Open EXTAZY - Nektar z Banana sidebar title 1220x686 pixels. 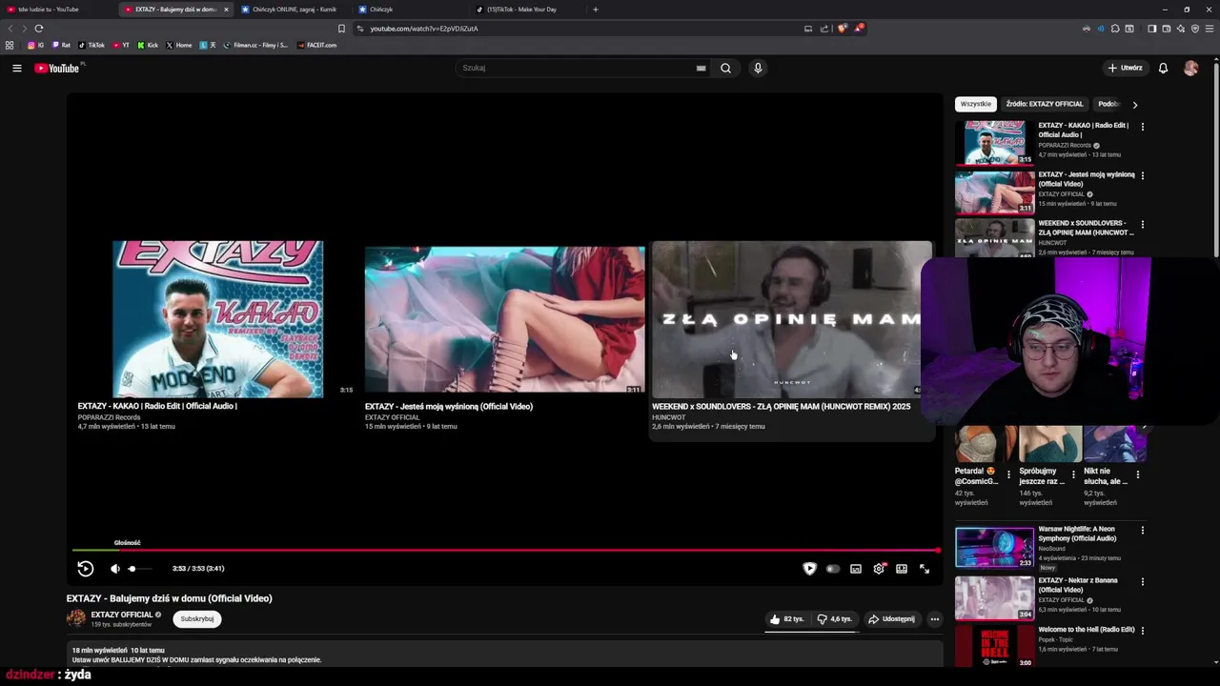coord(1078,585)
